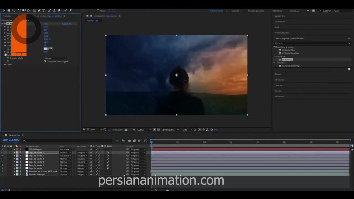The width and height of the screenshot is (354, 199).
Task: Click the effect color swatch
Action: pyautogui.click(x=46, y=49)
